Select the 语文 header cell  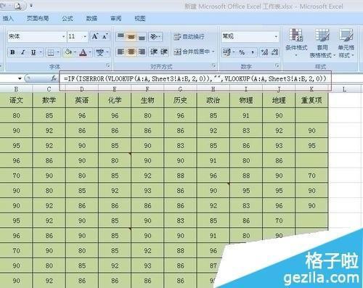16,100
